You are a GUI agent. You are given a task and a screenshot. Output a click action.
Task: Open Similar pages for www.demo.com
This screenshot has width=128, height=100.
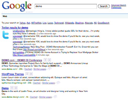click(x=40, y=69)
